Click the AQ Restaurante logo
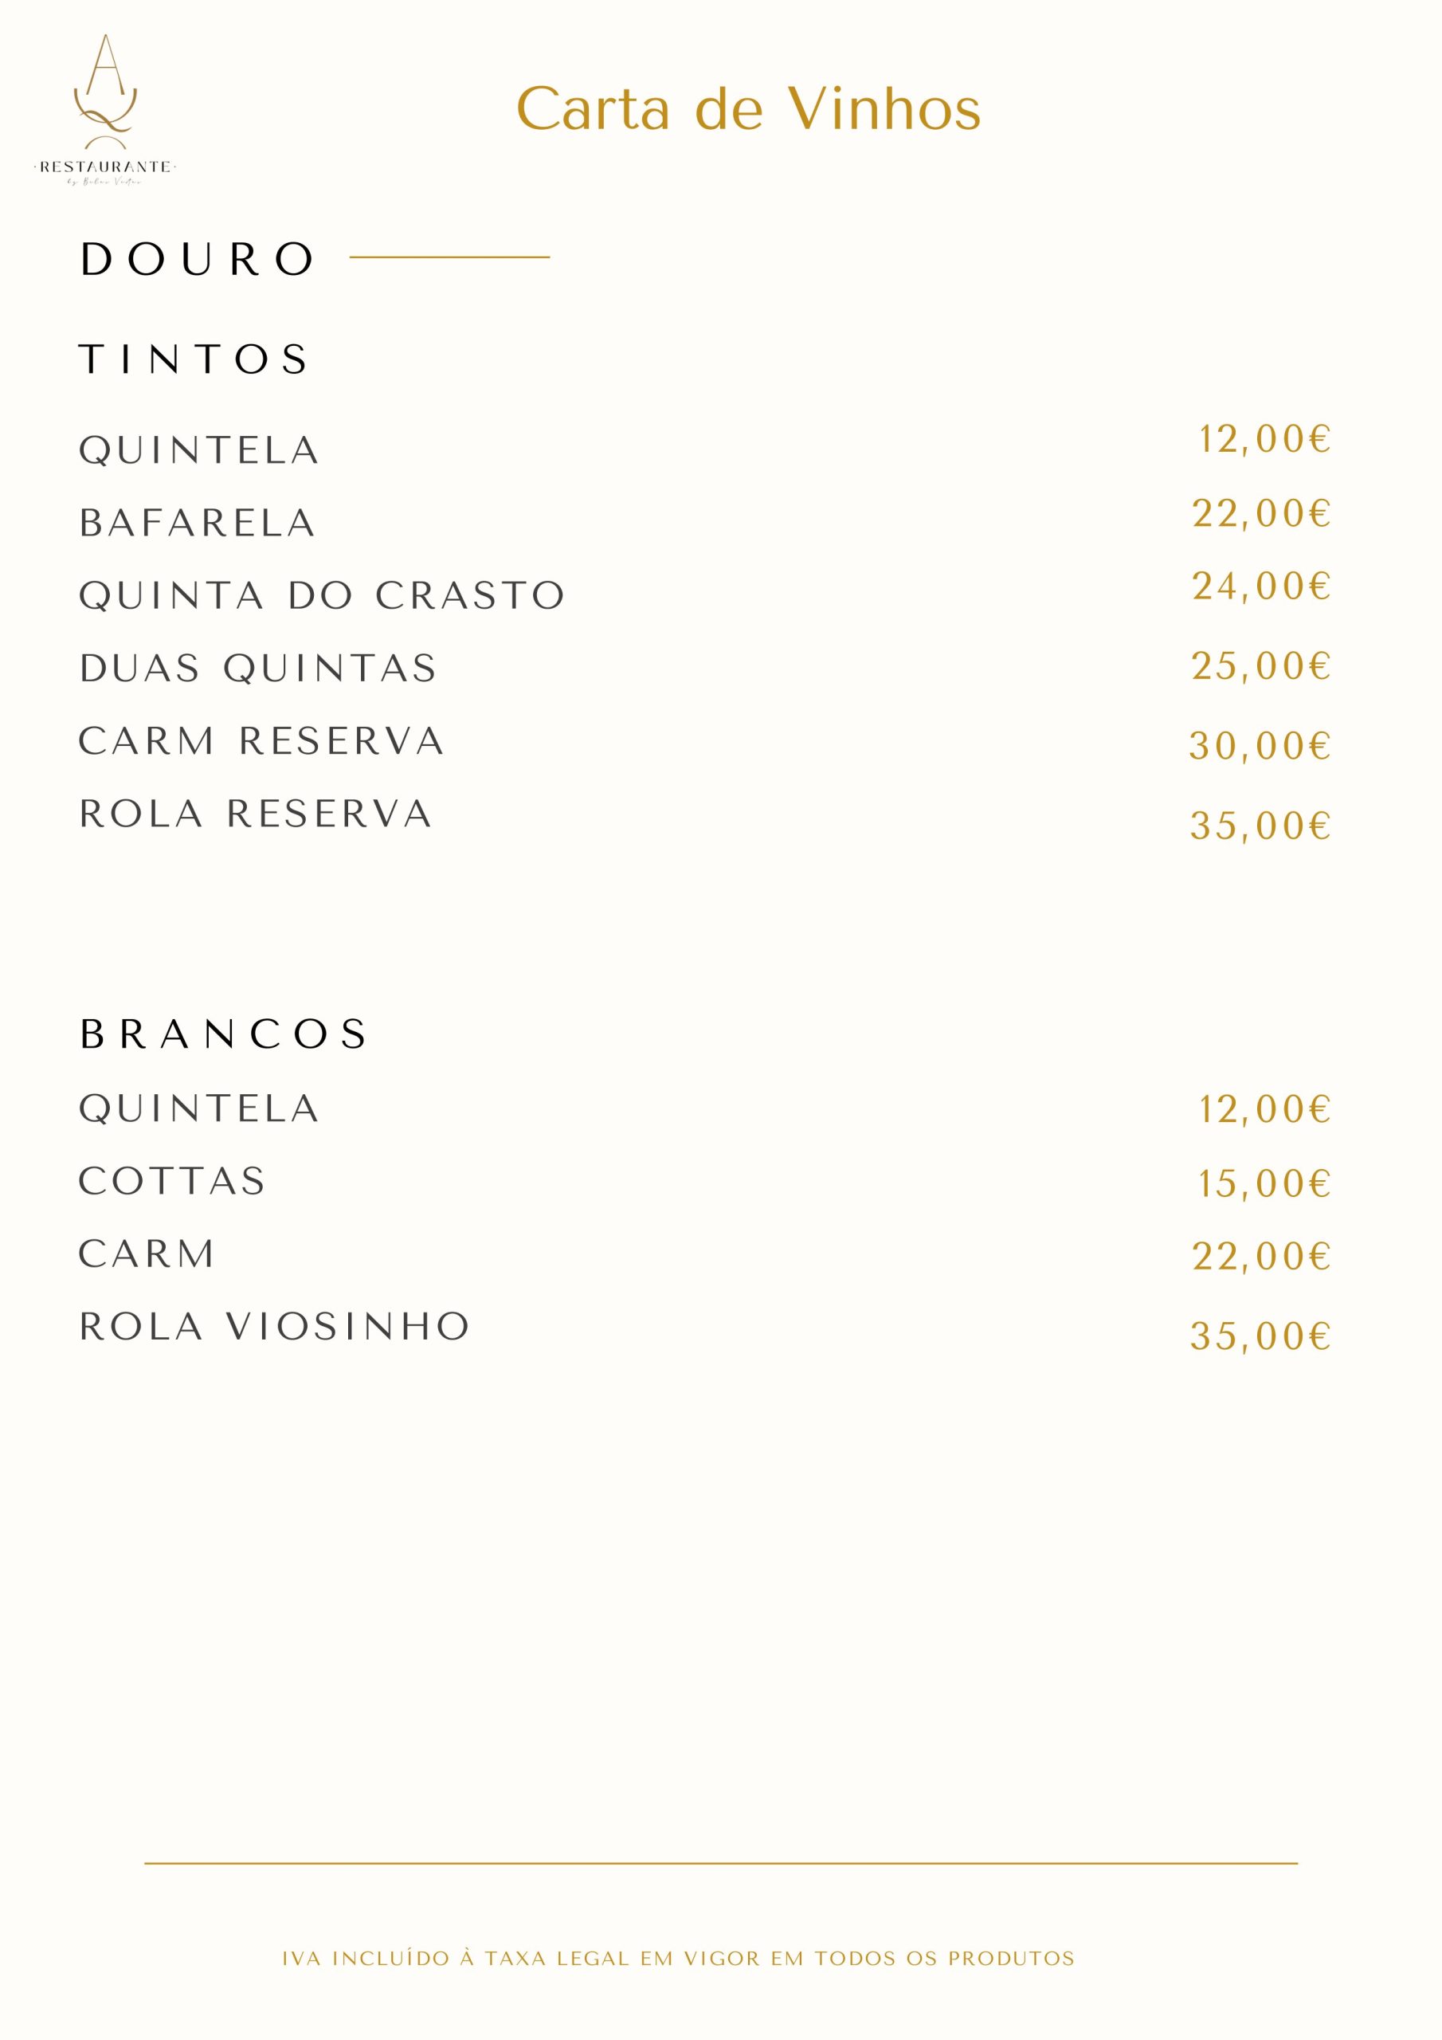The height and width of the screenshot is (2040, 1442). pyautogui.click(x=105, y=109)
